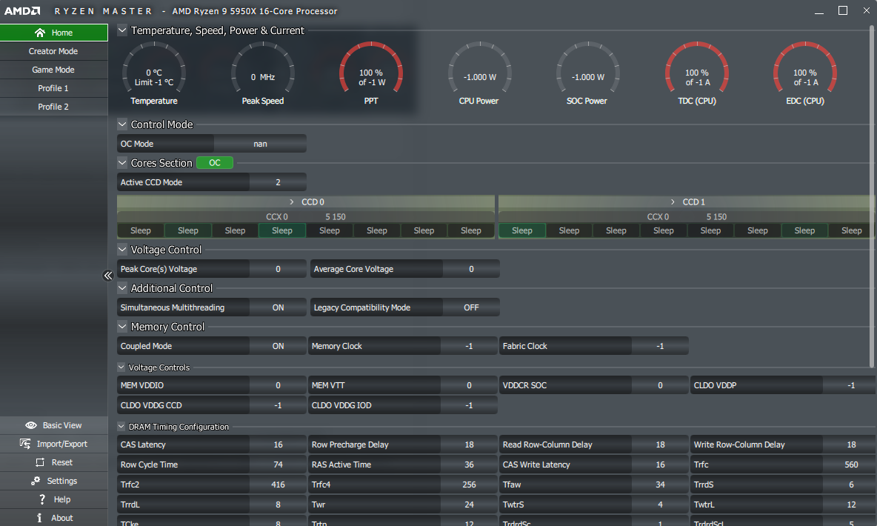Switch to Creator Mode
Viewport: 877px width, 526px height.
pos(53,51)
